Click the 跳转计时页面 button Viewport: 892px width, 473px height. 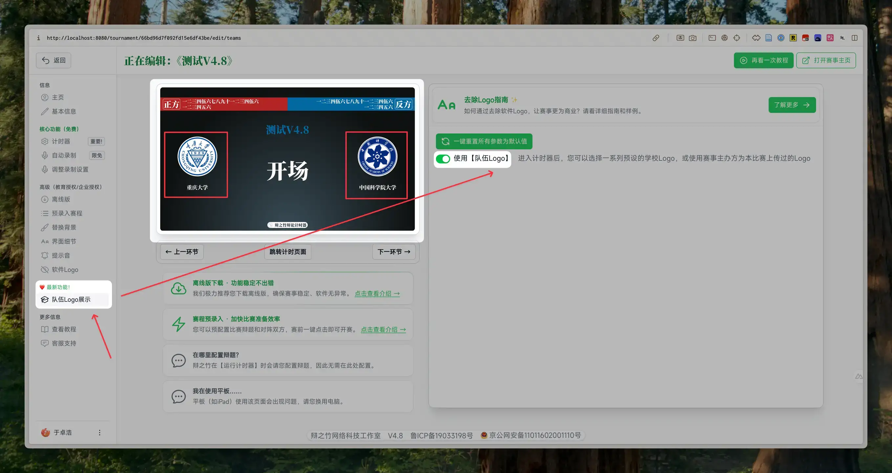click(x=288, y=252)
